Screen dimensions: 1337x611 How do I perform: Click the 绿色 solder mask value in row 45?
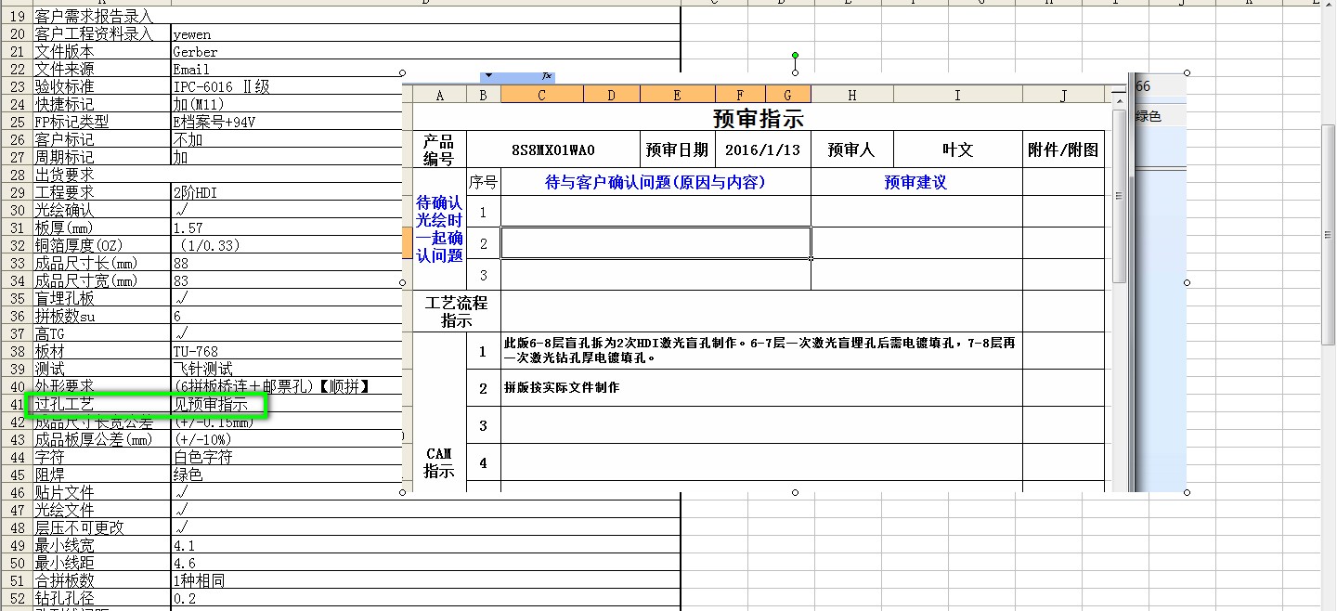point(288,474)
